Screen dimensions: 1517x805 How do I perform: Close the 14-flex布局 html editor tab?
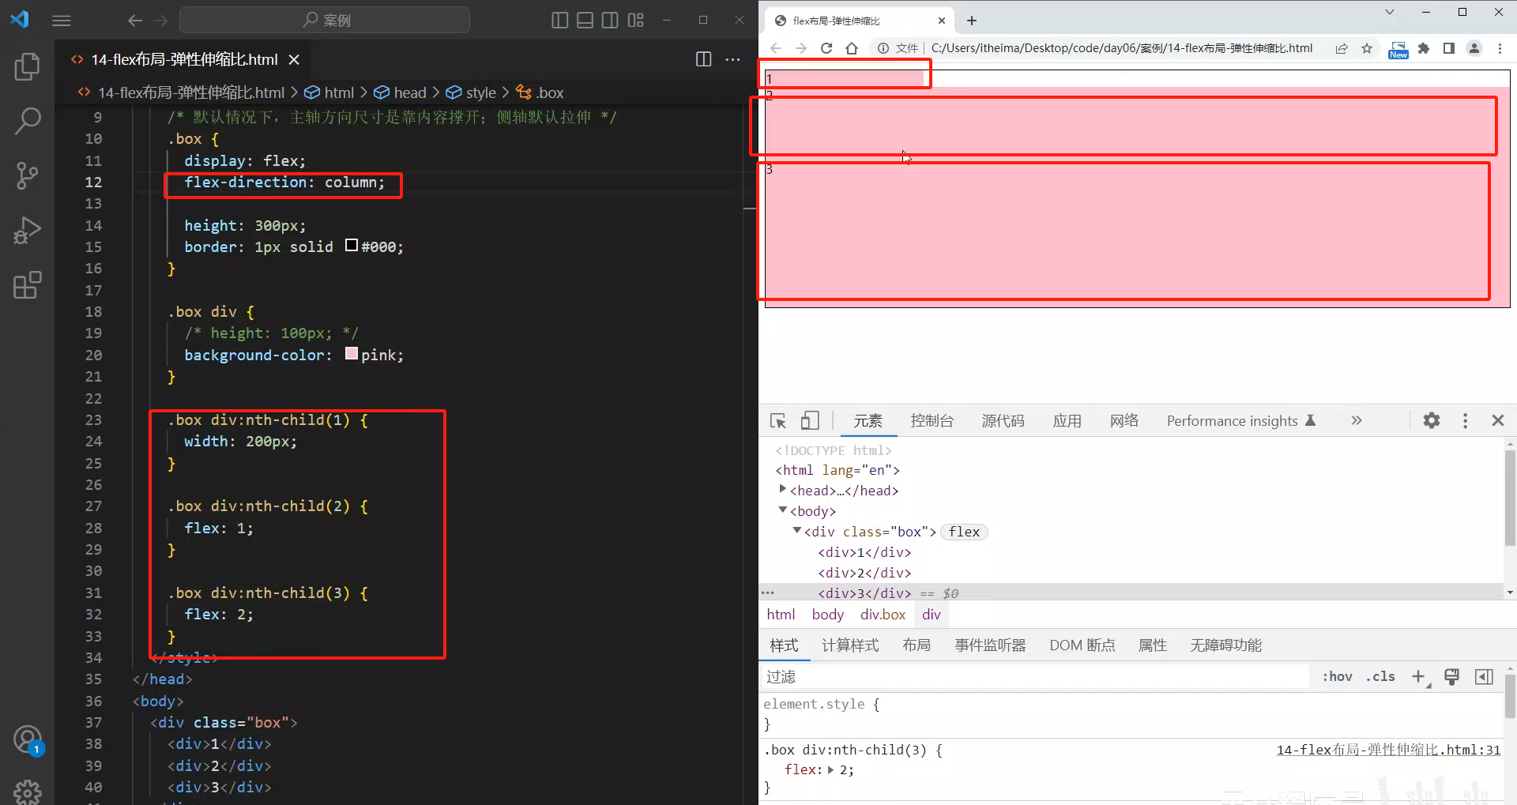[x=294, y=59]
